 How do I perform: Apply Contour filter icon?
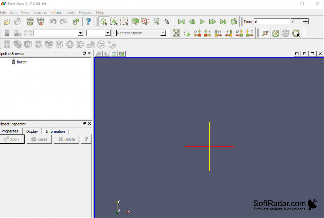18,45
